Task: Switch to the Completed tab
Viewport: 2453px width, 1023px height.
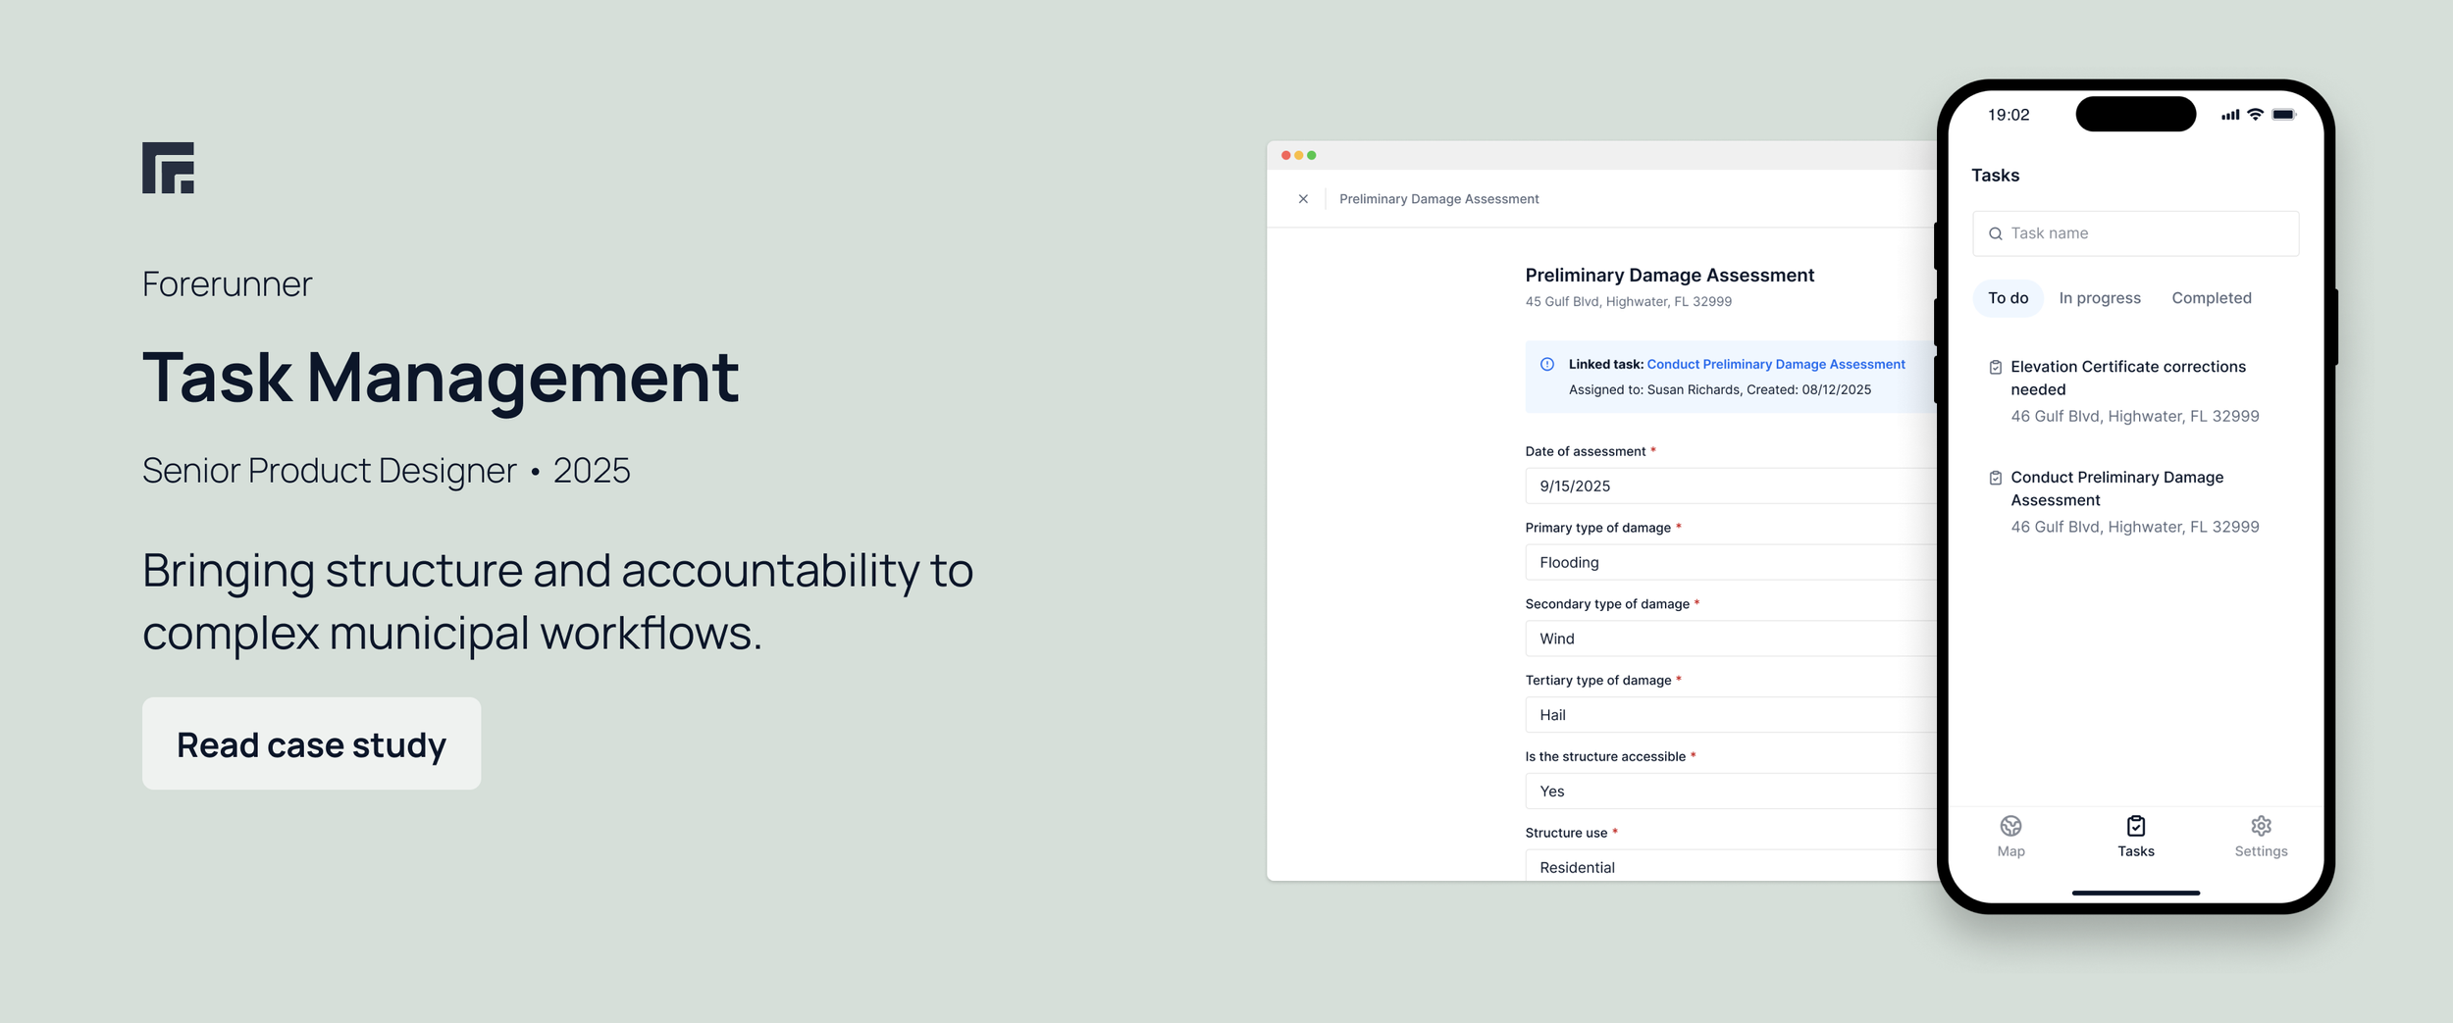Action: 2211,298
